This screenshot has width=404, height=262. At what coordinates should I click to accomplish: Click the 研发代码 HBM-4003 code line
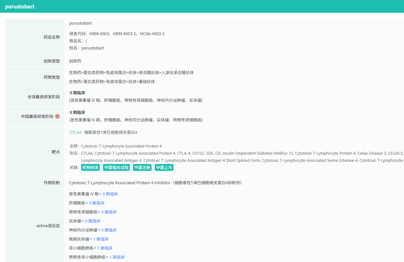coord(117,34)
